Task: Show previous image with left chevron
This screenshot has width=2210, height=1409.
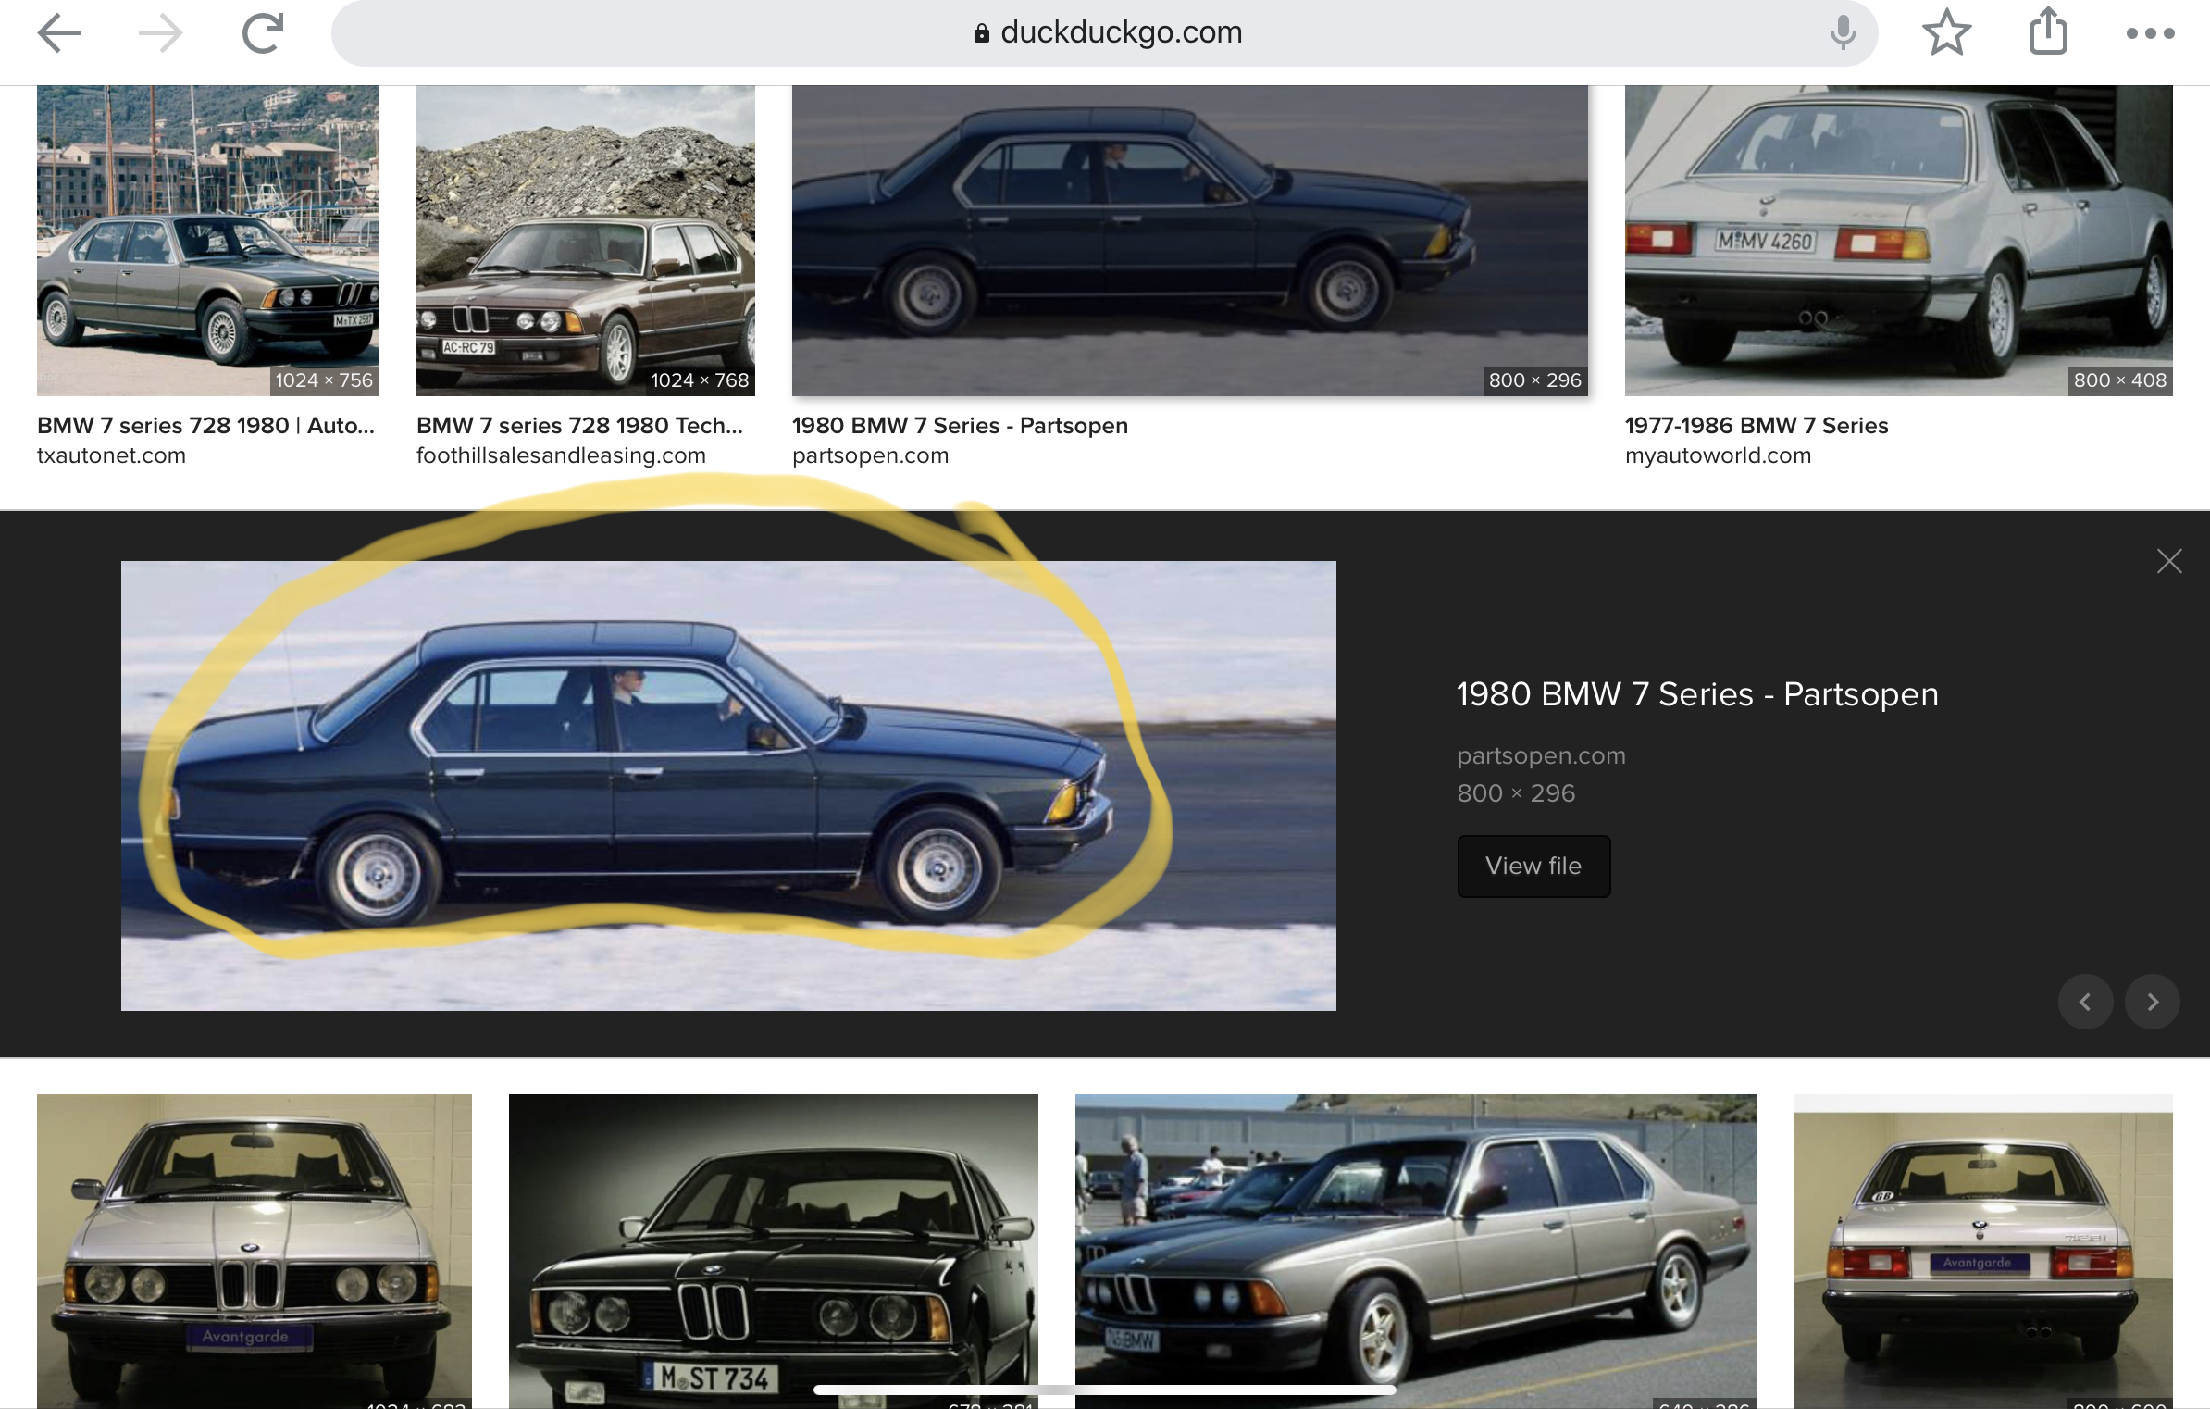Action: tap(2085, 1002)
